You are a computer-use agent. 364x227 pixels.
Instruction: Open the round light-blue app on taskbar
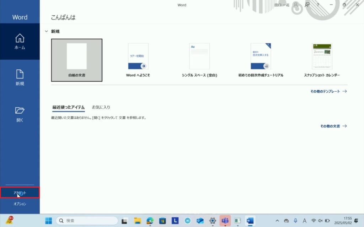pos(188,221)
